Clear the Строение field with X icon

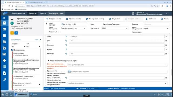pyautogui.click(x=166, y=45)
